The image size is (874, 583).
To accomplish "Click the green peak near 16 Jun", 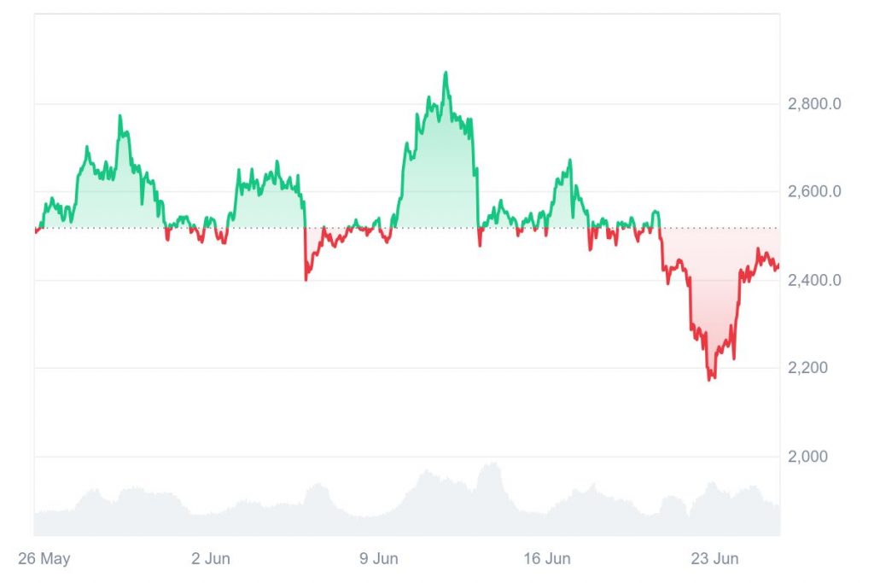I will point(569,161).
